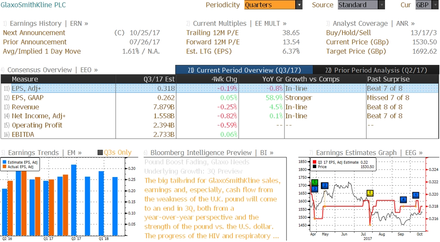The height and width of the screenshot is (242, 440).
Task: Expand the Cur GBP currency dropdown
Action: coord(428,5)
